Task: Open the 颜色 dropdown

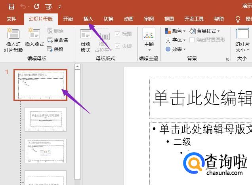Action: [175, 31]
